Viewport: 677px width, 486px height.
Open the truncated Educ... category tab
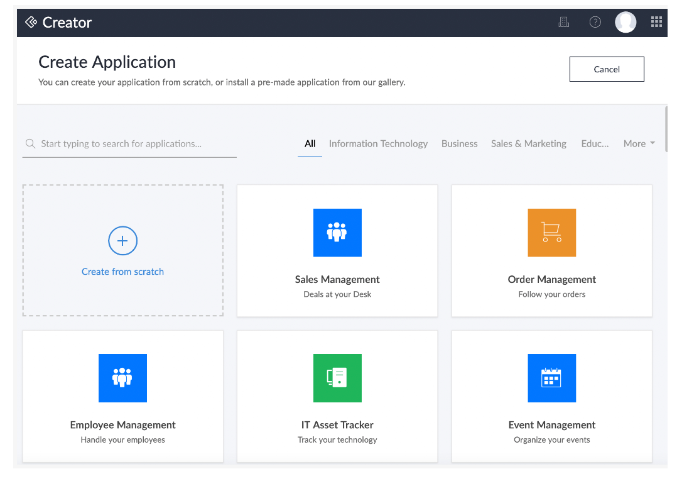tap(595, 144)
